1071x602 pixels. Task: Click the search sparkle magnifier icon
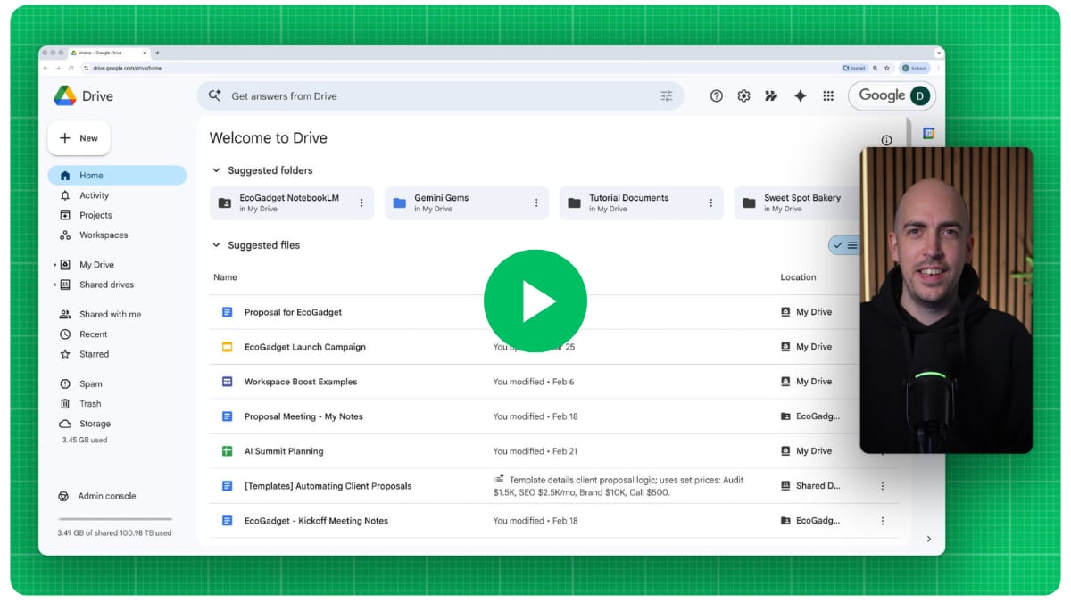[214, 95]
